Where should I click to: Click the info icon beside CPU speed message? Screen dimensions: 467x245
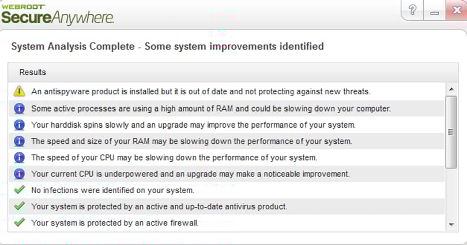tap(20, 158)
